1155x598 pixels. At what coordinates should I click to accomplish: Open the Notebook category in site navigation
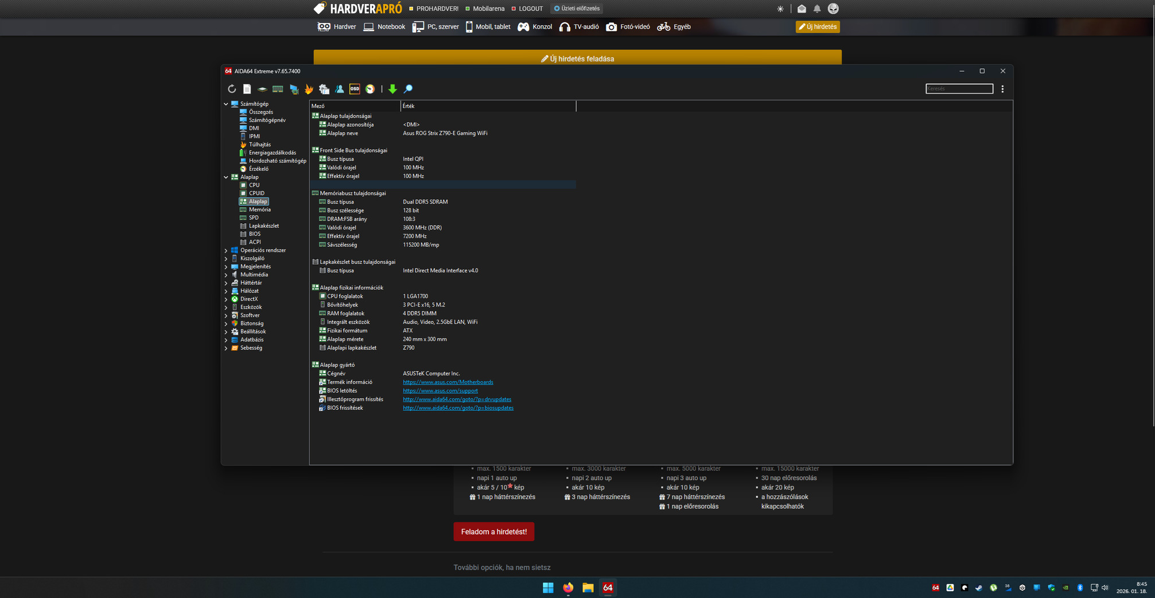tap(384, 27)
